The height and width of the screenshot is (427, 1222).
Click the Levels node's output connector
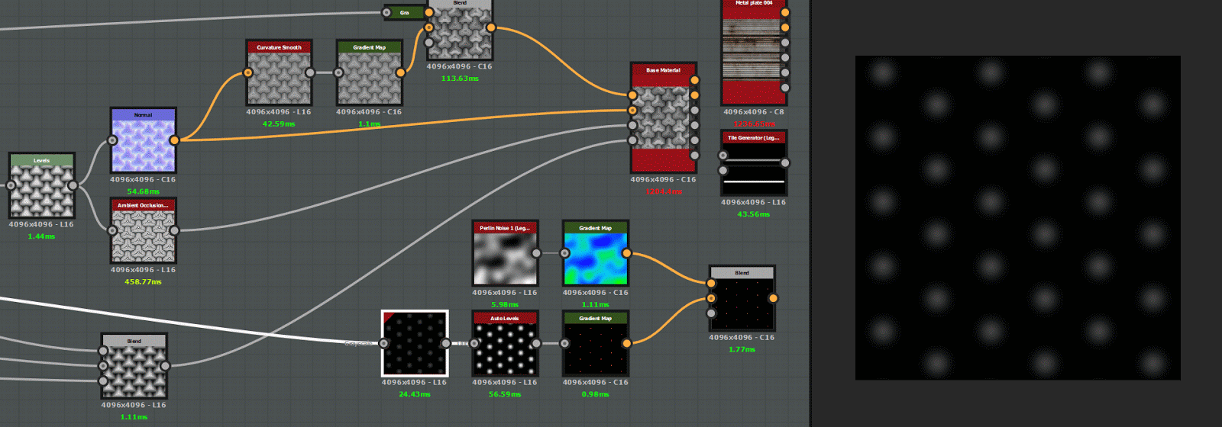coord(73,185)
